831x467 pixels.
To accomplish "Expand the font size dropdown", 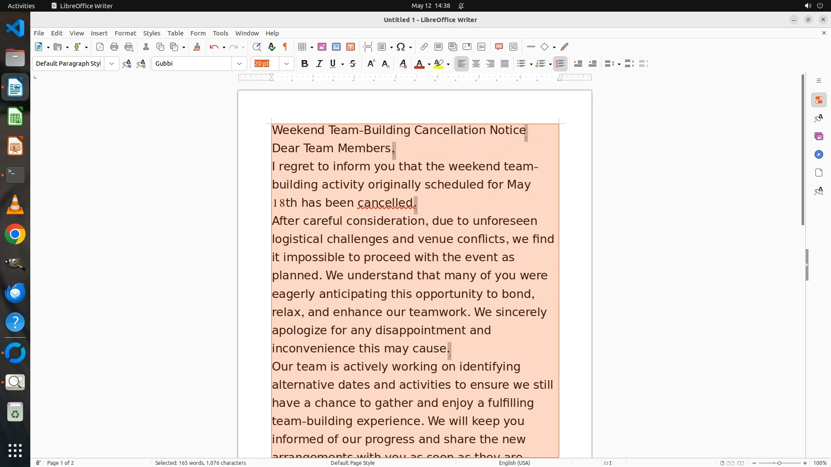I will (287, 64).
